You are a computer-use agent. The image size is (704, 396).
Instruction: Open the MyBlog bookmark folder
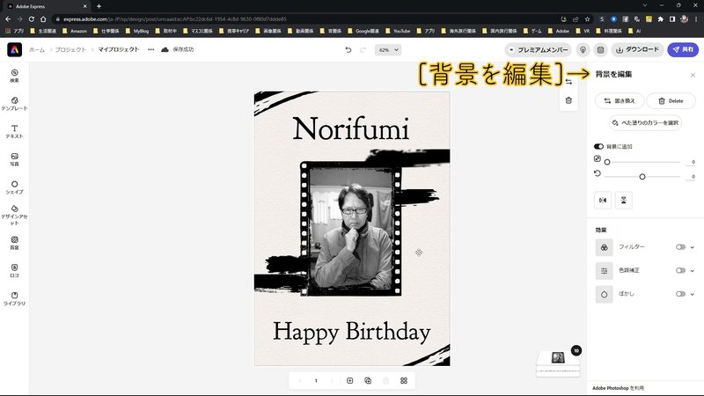[137, 31]
